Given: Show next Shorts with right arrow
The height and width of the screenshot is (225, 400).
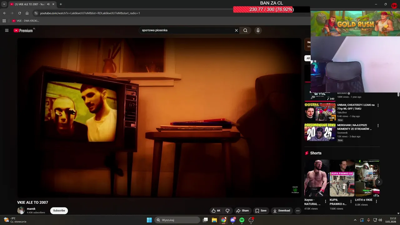Looking at the screenshot, I should 379,182.
